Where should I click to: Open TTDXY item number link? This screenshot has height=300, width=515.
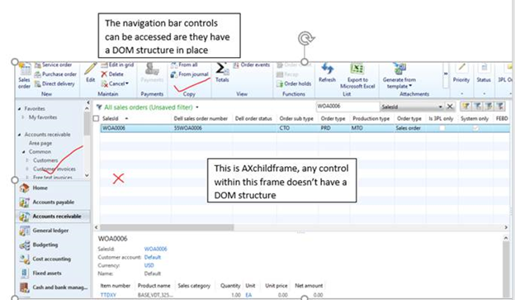pyautogui.click(x=108, y=295)
